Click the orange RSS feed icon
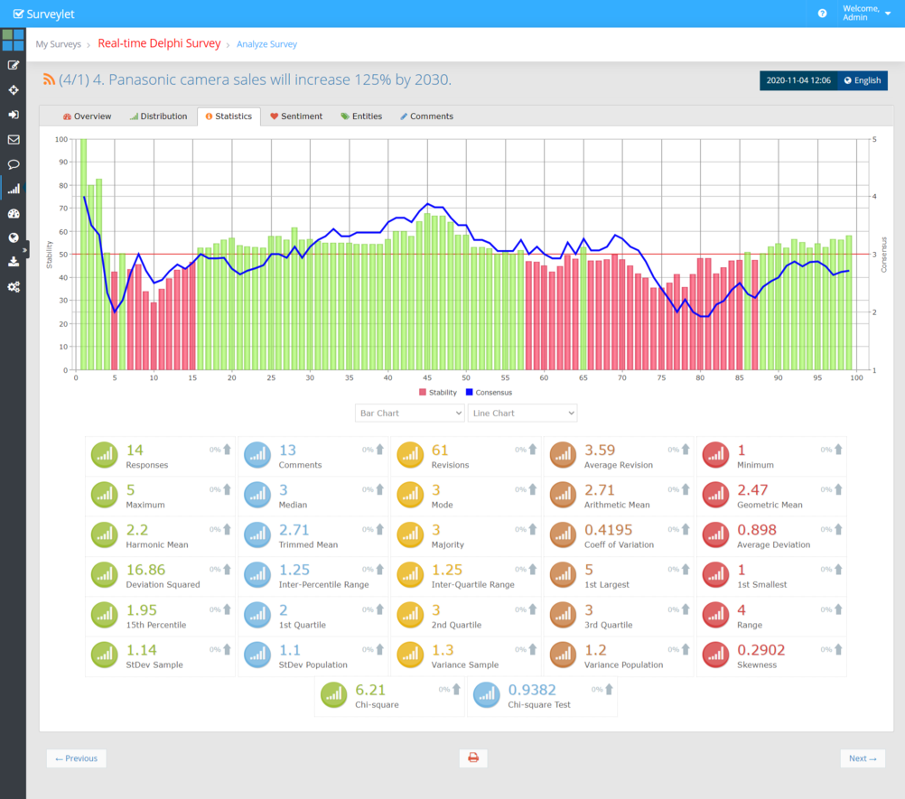 click(50, 80)
